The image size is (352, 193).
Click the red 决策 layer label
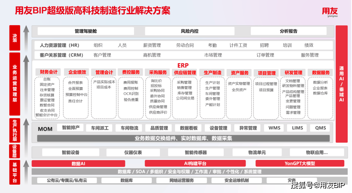[15, 38]
